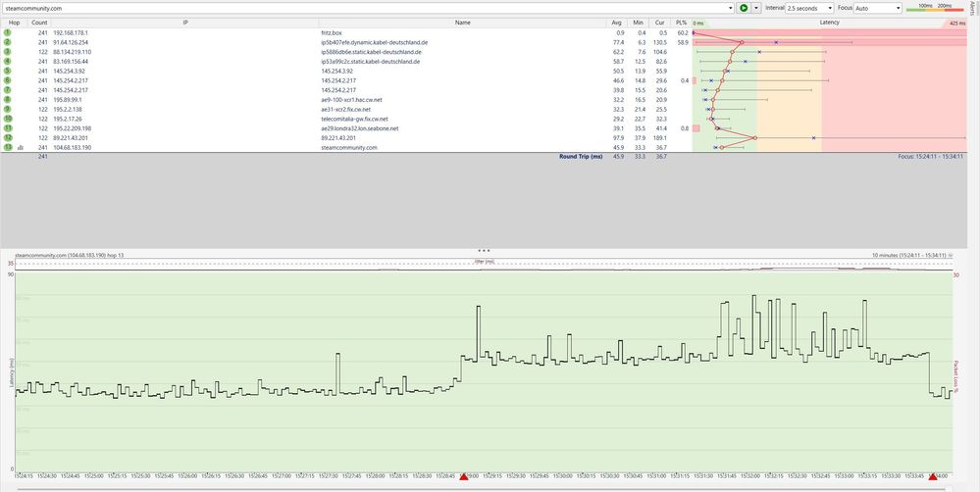This screenshot has height=492, width=980.
Task: Click the steamcommunity.com hop 13 graph title
Action: 69,256
